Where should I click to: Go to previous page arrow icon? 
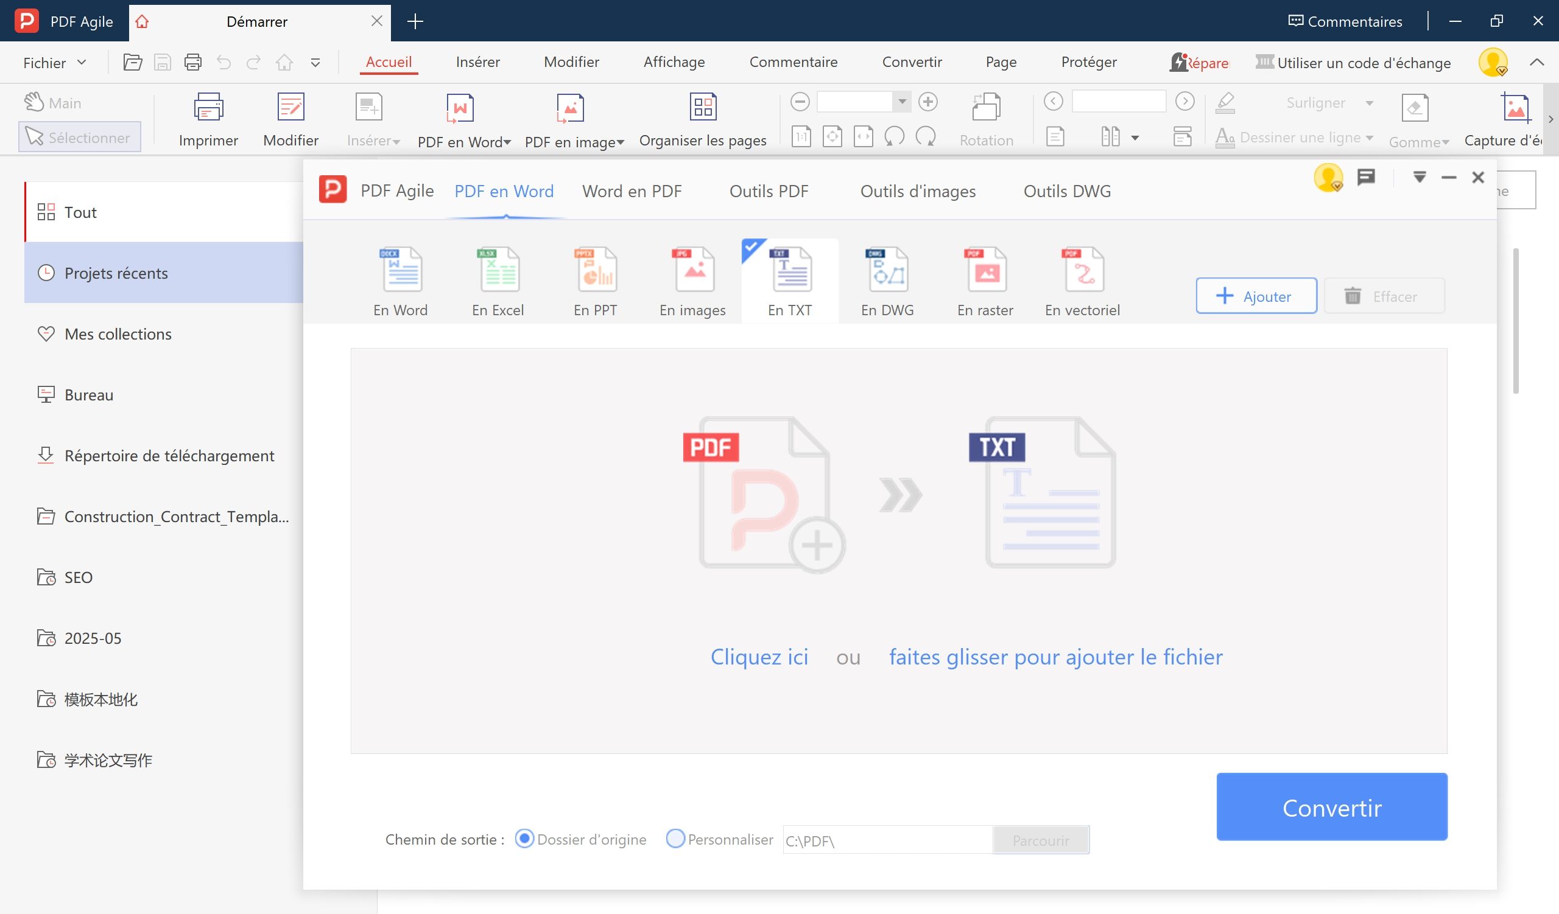click(x=1053, y=102)
